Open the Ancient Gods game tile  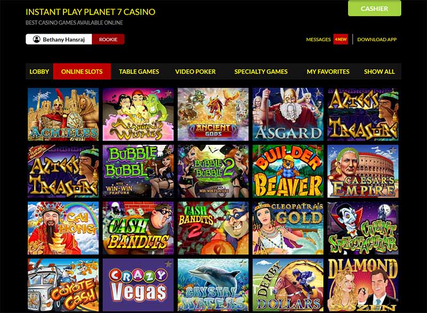(213, 114)
